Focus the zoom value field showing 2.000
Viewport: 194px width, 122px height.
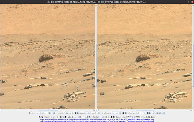(x=46, y=113)
